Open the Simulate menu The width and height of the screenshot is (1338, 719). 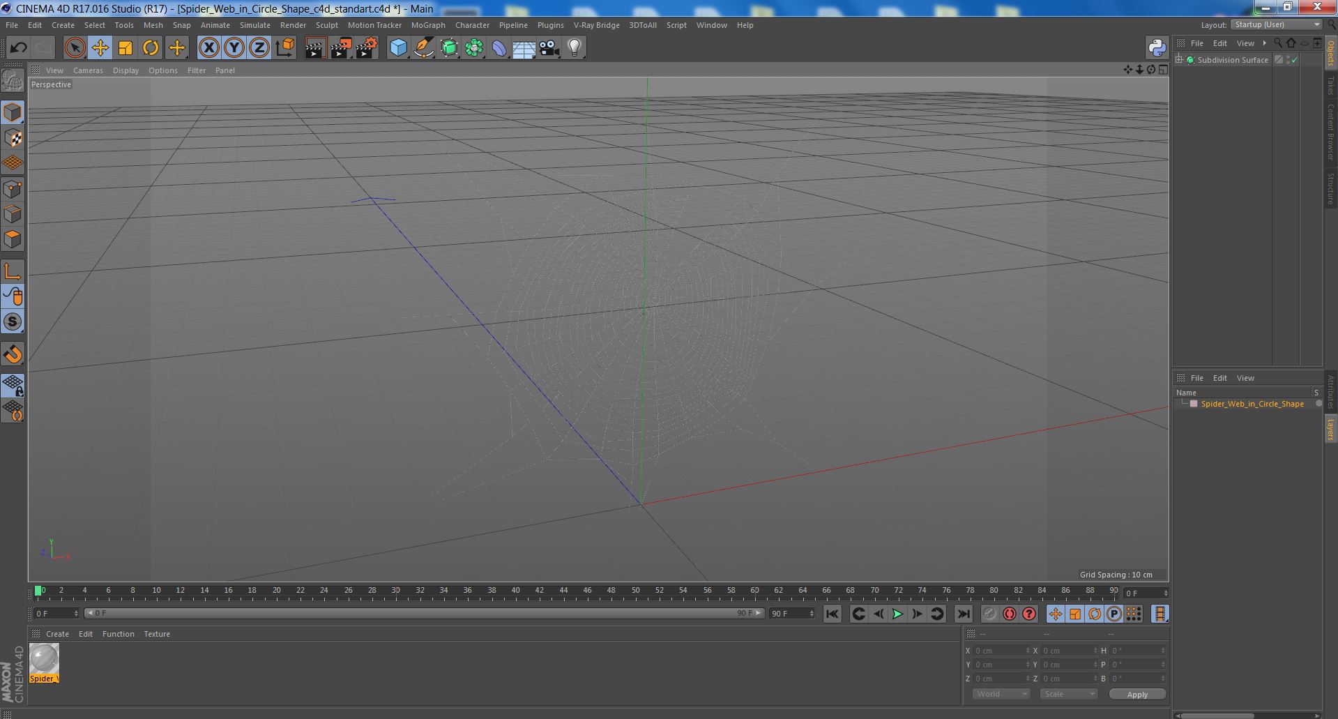(x=255, y=25)
